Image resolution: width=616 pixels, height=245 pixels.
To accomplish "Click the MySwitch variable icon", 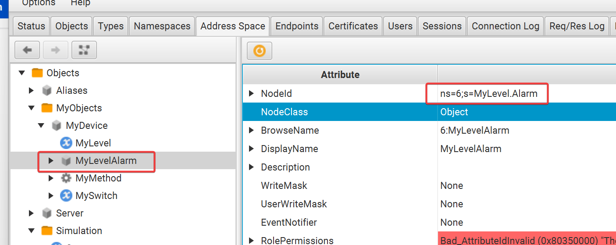I will click(66, 196).
